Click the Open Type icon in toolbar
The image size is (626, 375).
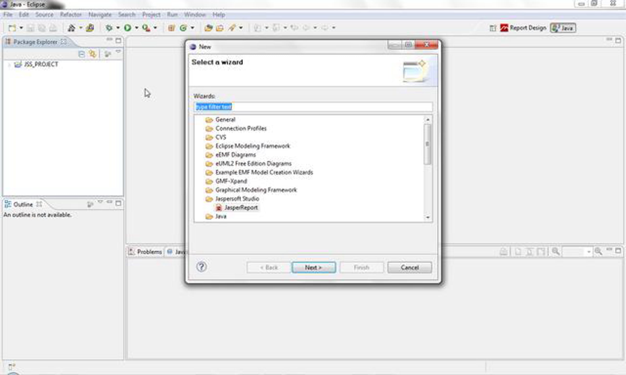[208, 28]
